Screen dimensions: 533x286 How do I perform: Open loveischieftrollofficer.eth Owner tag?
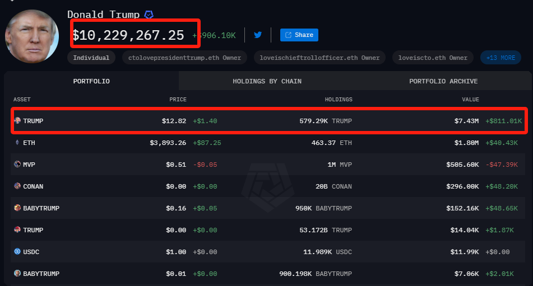319,58
